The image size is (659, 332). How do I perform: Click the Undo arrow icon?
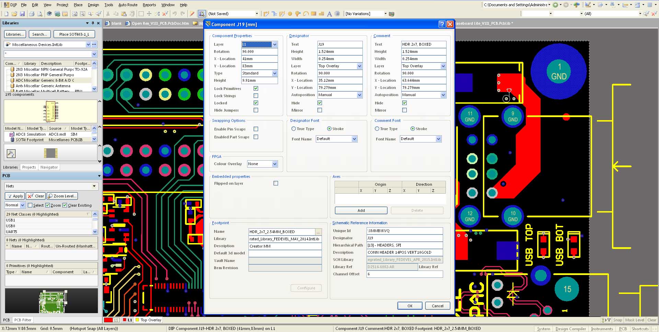(175, 14)
